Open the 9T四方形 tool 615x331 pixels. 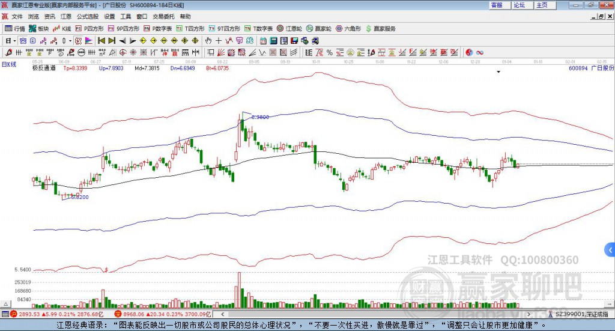coord(225,29)
